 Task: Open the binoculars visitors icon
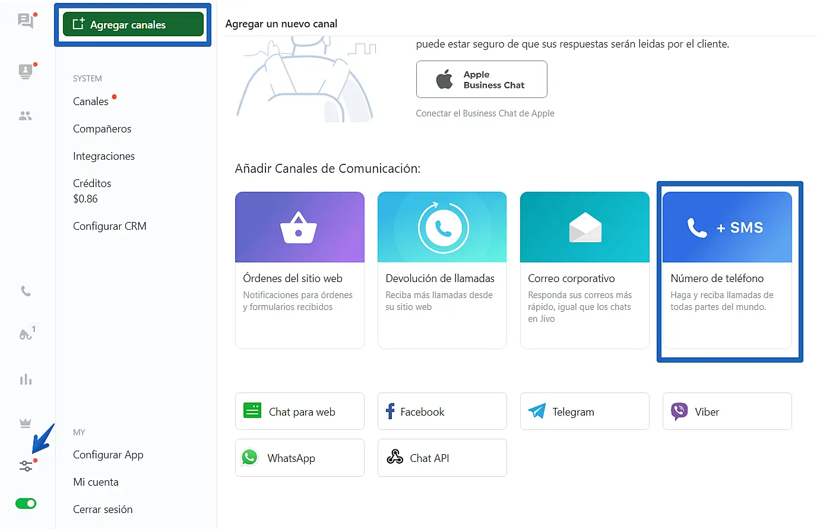click(x=26, y=334)
